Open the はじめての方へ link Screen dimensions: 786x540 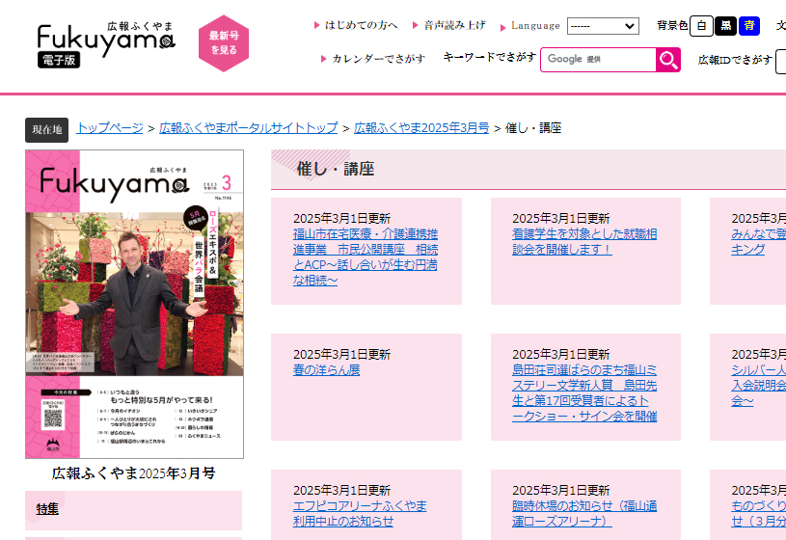pyautogui.click(x=361, y=25)
